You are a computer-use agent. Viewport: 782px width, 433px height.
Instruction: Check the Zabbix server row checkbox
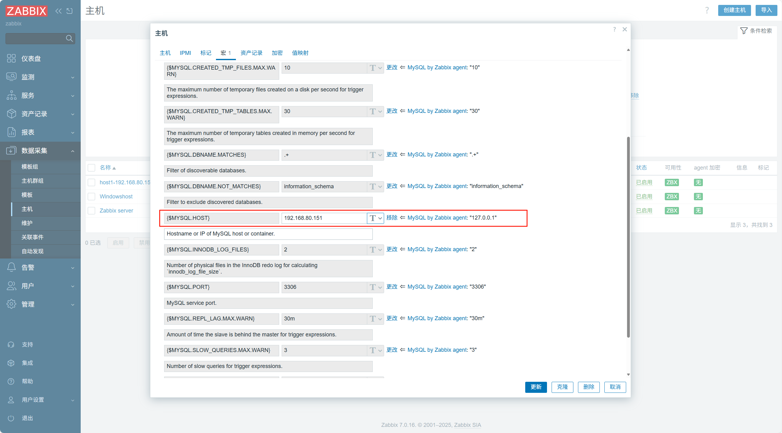[91, 211]
